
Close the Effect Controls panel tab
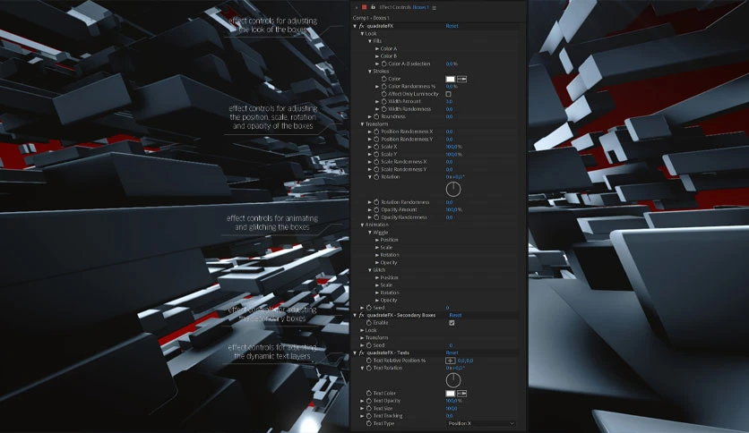point(357,8)
